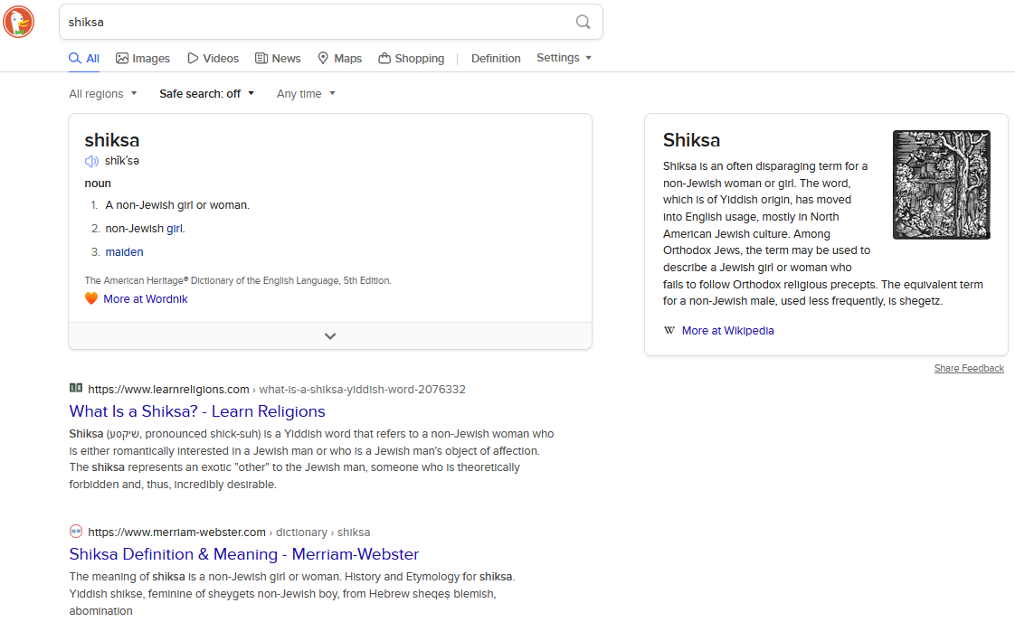Switch to the Shopping tab
The width and height of the screenshot is (1015, 622).
click(x=412, y=58)
